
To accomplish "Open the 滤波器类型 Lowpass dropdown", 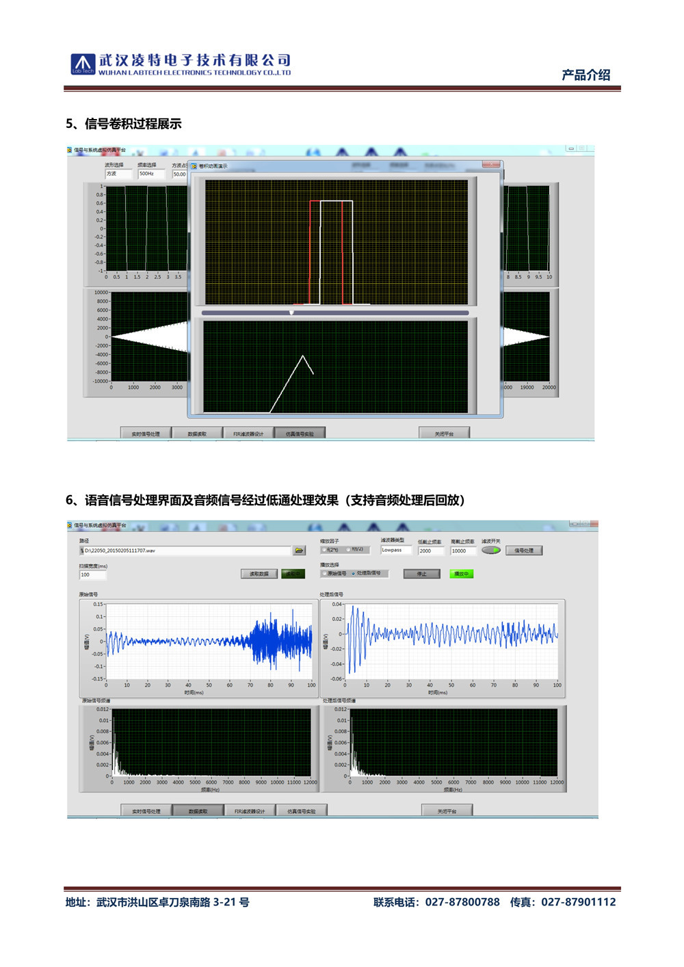I will click(395, 550).
